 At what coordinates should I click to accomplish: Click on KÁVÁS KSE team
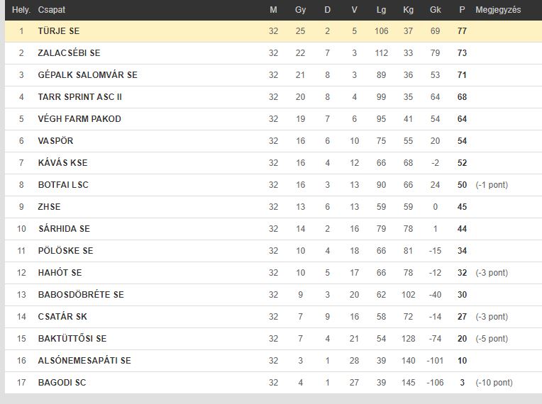coord(63,163)
